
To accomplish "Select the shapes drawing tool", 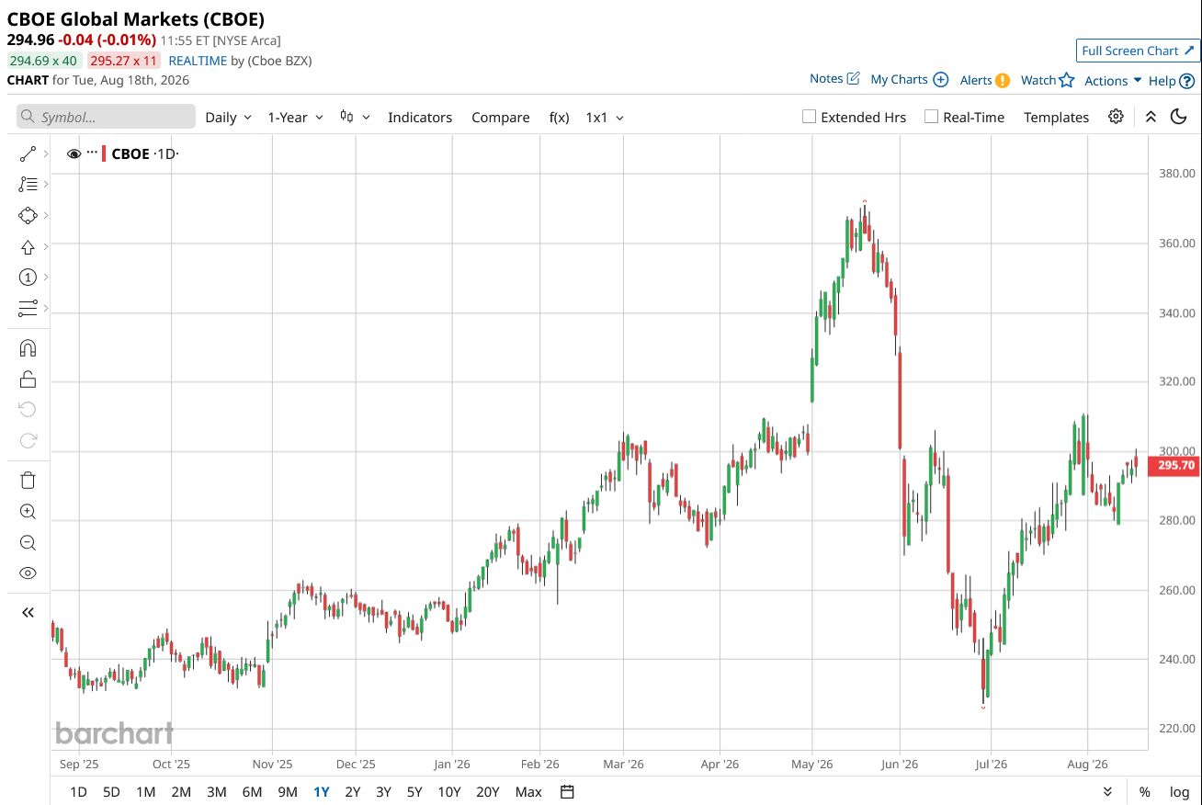I will pos(28,215).
